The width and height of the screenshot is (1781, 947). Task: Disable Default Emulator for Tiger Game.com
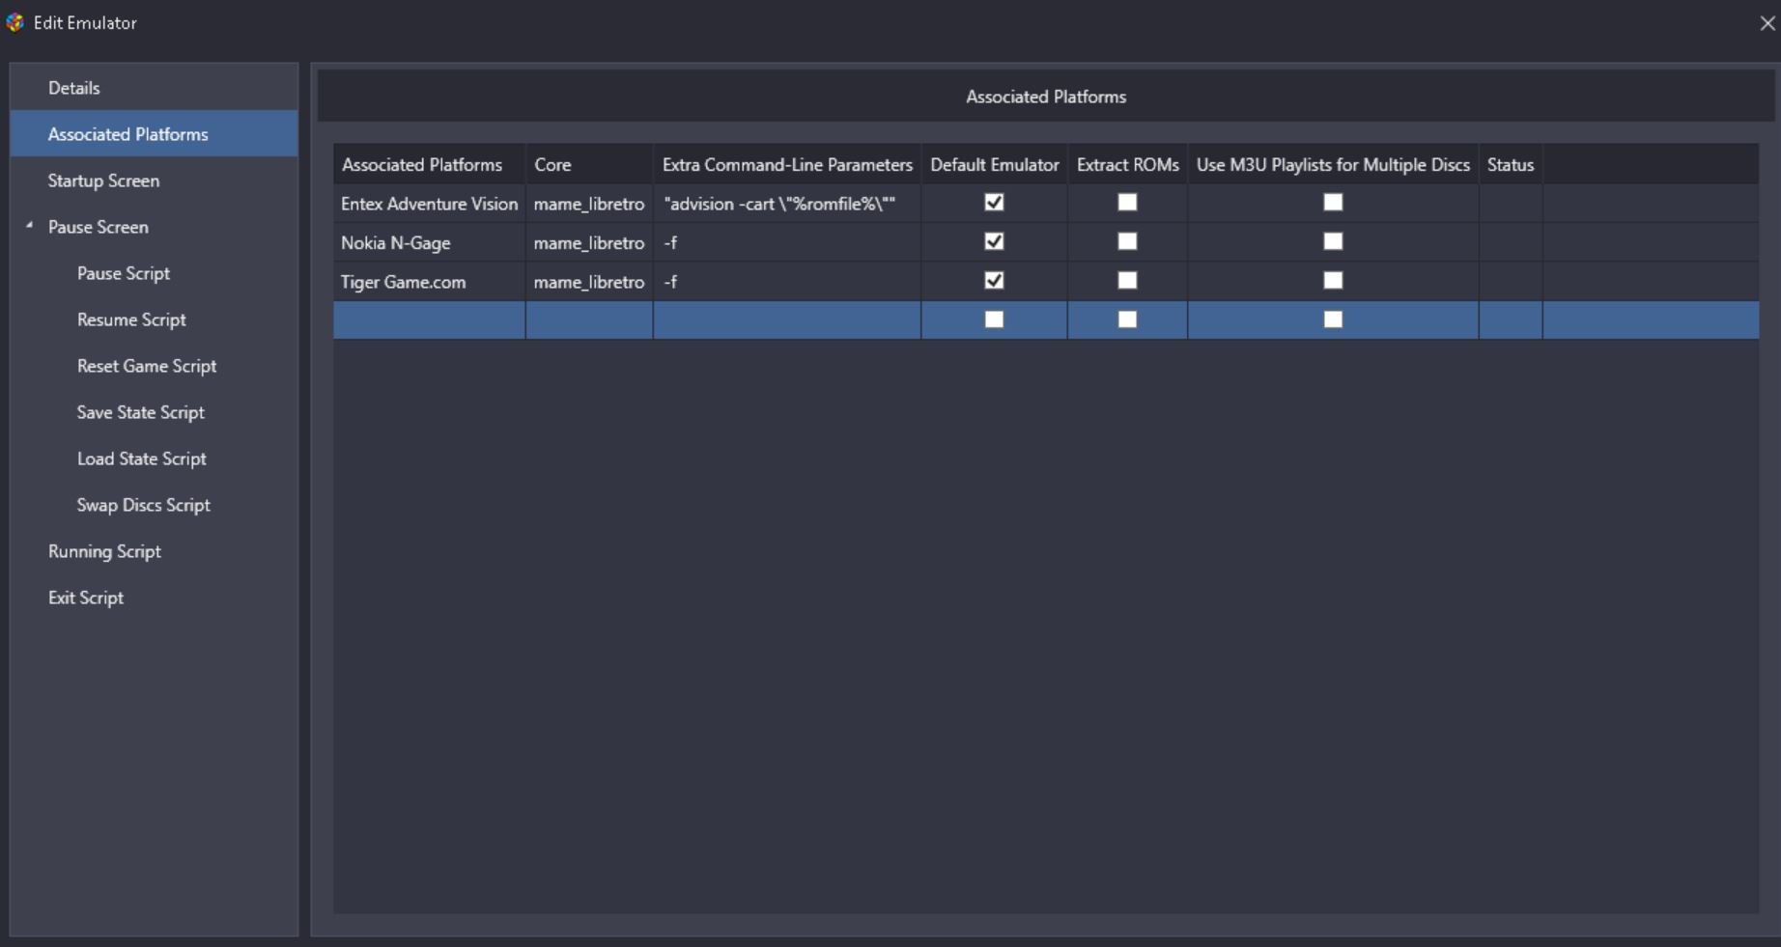tap(994, 281)
